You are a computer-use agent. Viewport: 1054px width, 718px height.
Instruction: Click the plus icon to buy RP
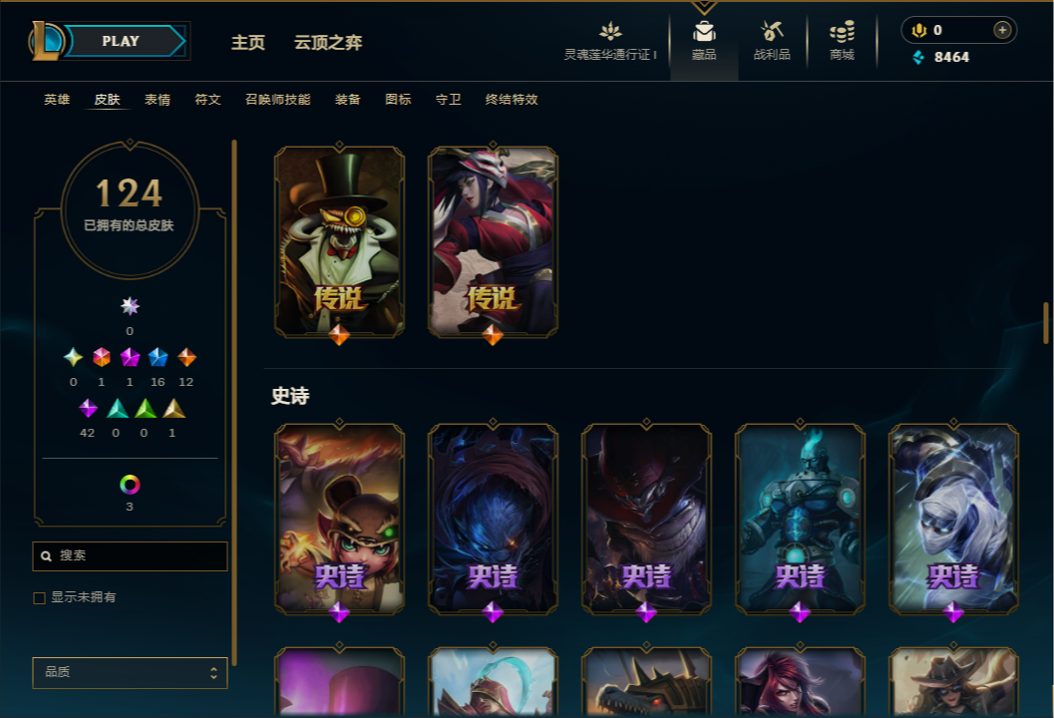click(1001, 30)
